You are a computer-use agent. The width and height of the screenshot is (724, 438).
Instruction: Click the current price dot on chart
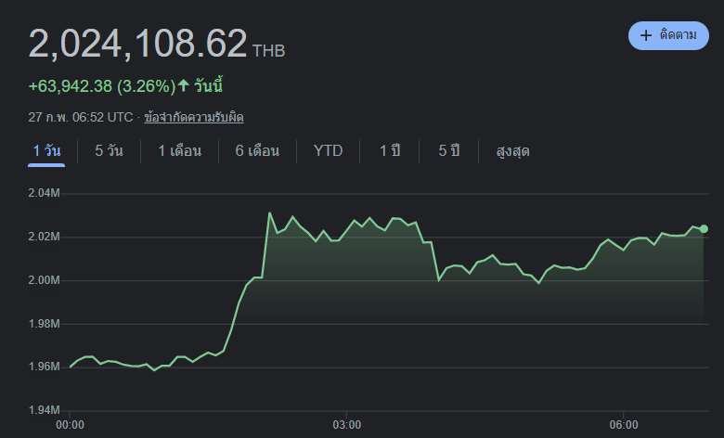pos(704,229)
